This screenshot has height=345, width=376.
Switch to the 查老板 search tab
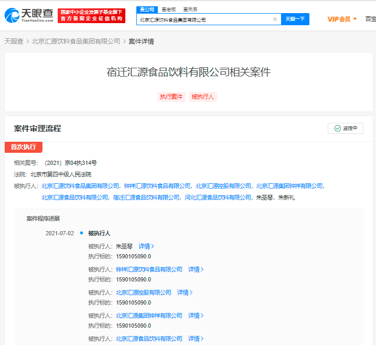point(169,9)
